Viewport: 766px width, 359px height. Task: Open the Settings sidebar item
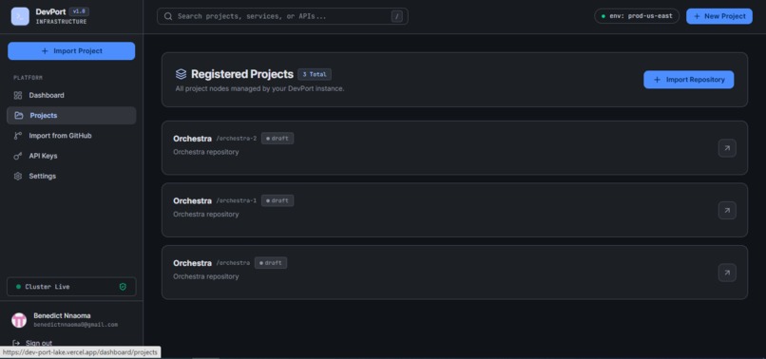pyautogui.click(x=71, y=176)
